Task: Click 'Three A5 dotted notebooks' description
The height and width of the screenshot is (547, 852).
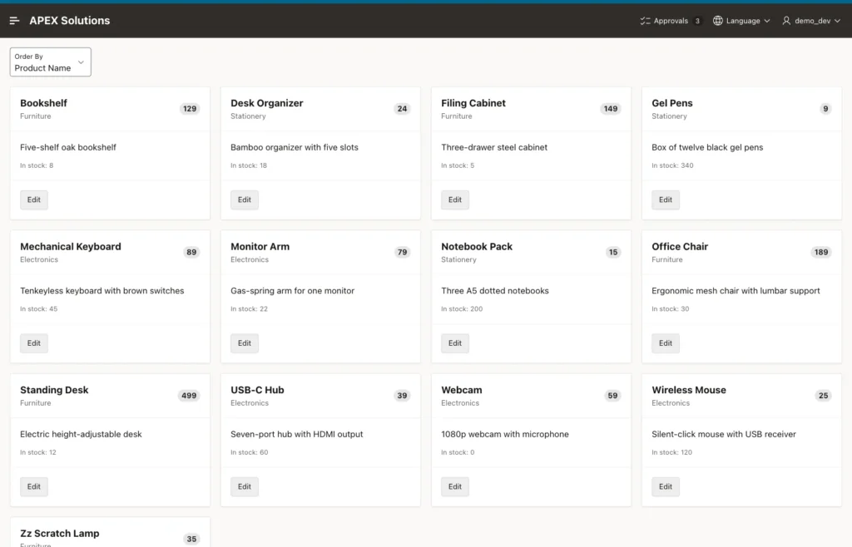Action: point(495,291)
